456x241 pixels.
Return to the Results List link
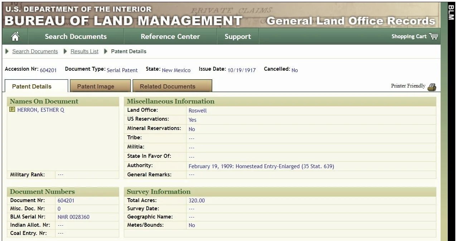(84, 51)
